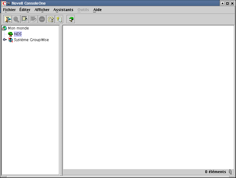Viewport: 236px width, 178px height.
Task: Expand the Système GroupWise tree node
Action: [x=5, y=40]
